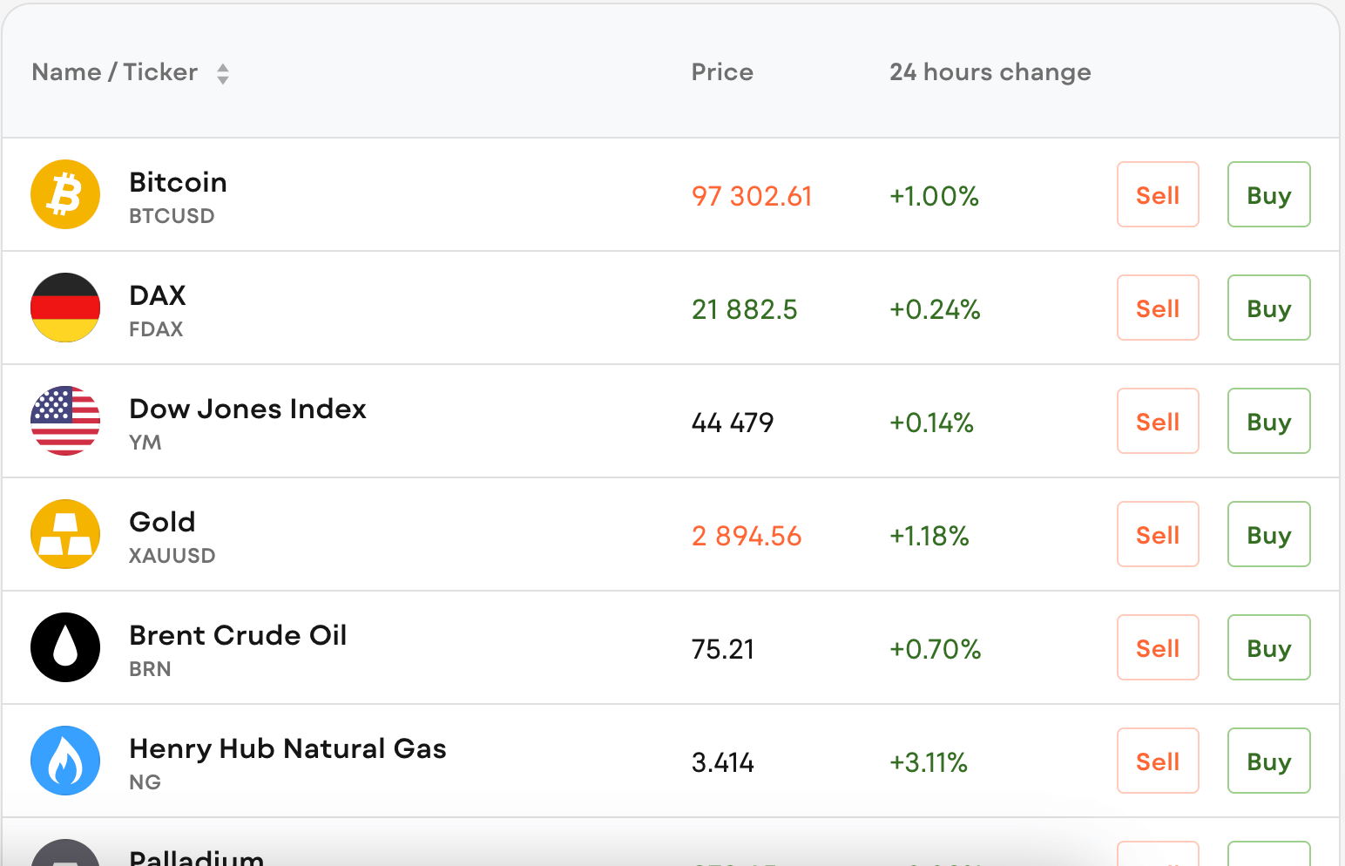Buy Brent Crude Oil
Screen dimensions: 1345x866
[x=1269, y=647]
